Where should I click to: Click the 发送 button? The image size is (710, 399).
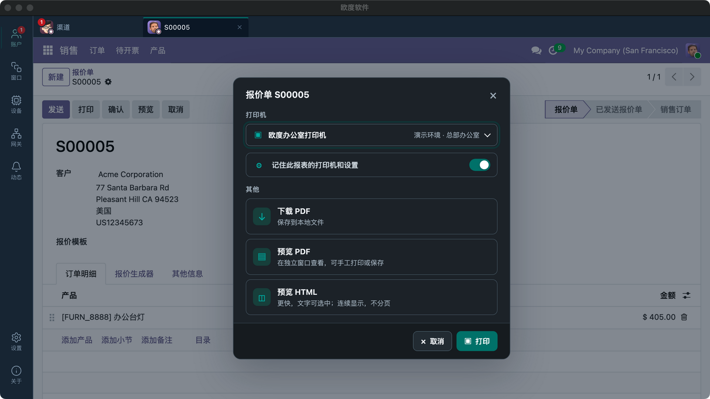[56, 109]
